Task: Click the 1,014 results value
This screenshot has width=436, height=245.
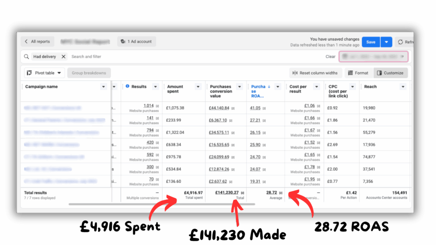Action: pyautogui.click(x=149, y=105)
